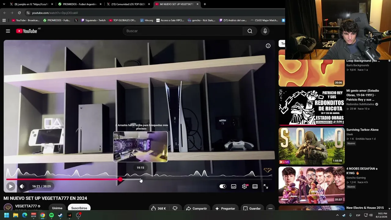
Task: Open the goncho - Kick Stats bookmark
Action: click(202, 20)
